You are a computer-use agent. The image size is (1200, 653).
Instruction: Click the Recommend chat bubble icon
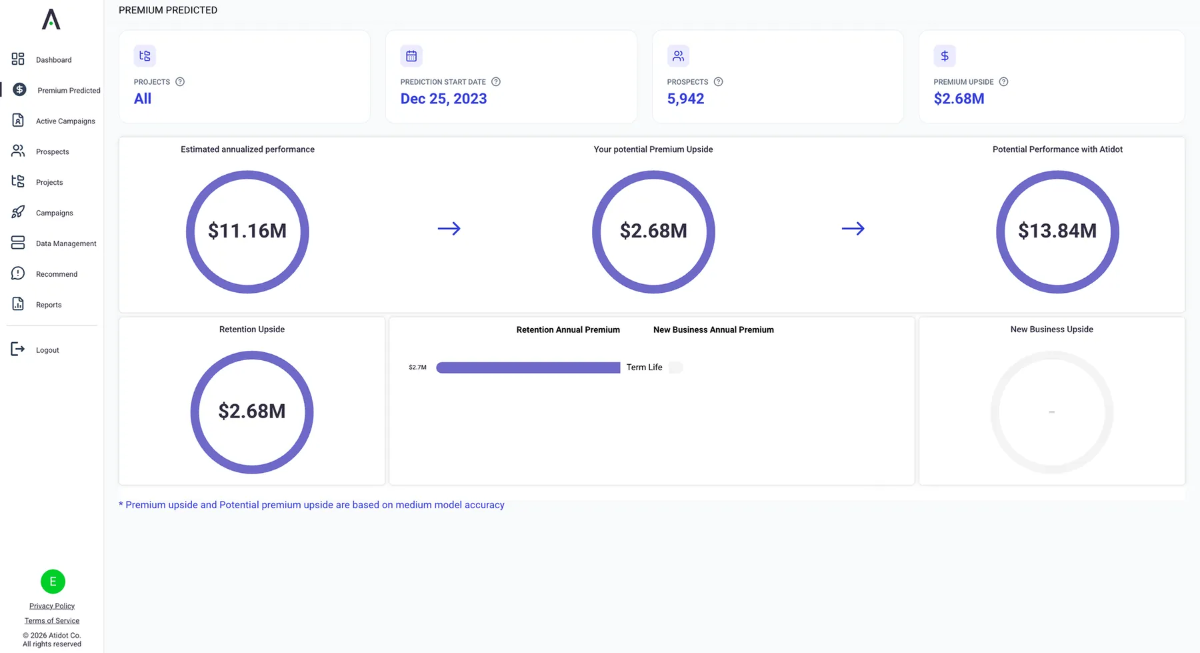[x=18, y=273]
